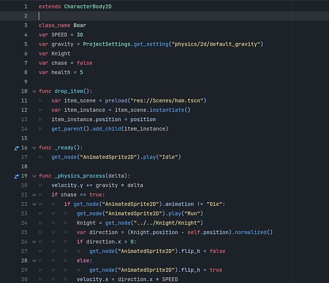This screenshot has width=329, height=283.
Task: Click the override icon beside _physics_process function
Action: [x=16, y=176]
